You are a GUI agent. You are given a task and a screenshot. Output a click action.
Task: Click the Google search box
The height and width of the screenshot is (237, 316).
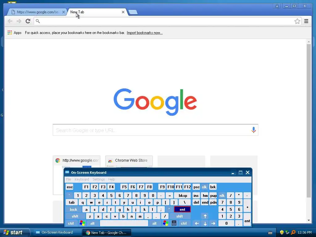(156, 130)
